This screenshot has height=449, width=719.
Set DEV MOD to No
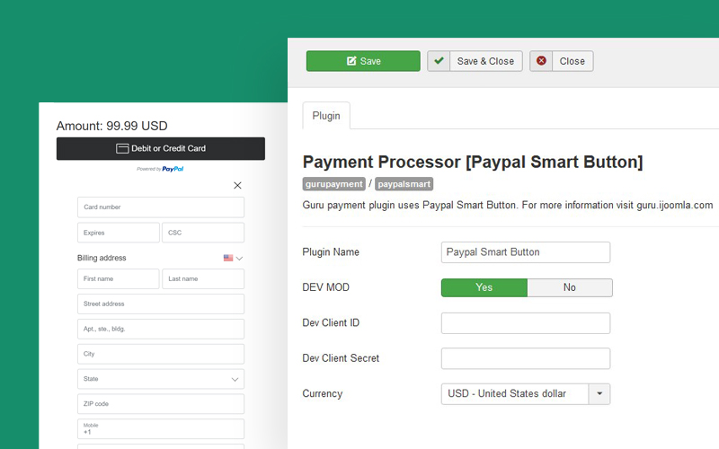pos(569,287)
